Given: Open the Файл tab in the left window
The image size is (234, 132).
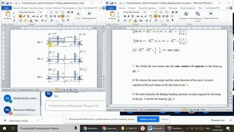Looking at the screenshot, I should click(7, 8).
